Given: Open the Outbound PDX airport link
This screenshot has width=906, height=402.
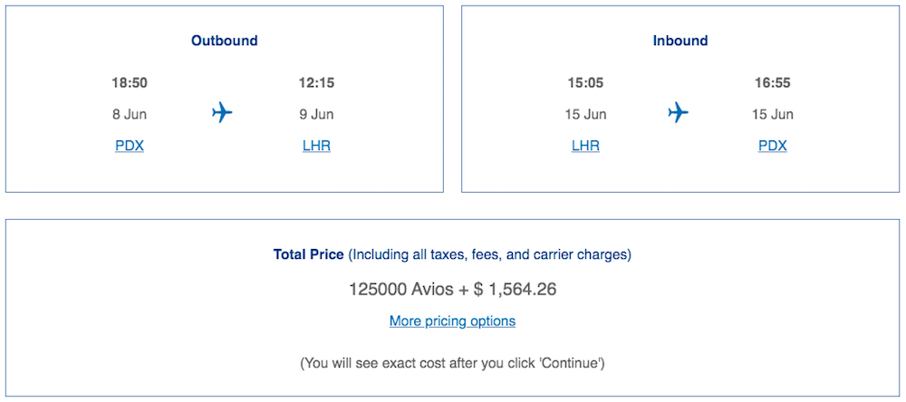Looking at the screenshot, I should click(130, 146).
